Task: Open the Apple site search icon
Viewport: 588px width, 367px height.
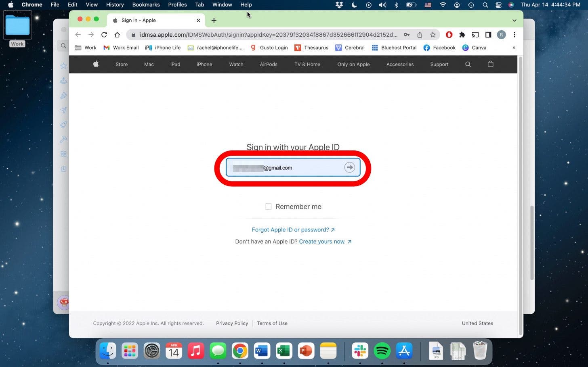Action: tap(468, 64)
